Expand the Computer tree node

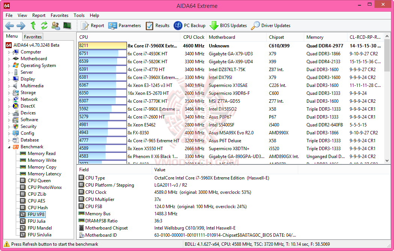click(x=9, y=52)
